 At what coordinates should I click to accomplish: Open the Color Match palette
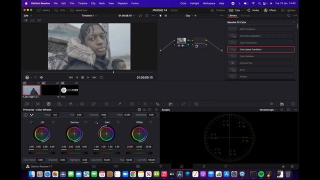(x=38, y=104)
